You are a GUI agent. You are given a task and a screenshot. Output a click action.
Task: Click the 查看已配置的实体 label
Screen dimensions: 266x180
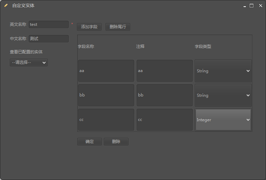point(26,52)
